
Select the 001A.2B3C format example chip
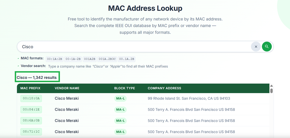click(x=107, y=59)
